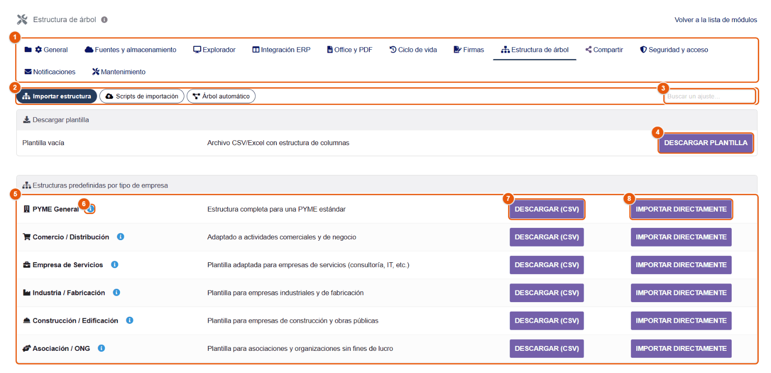Viewport: 771px width, 373px height.
Task: Open the Firmas tab
Action: click(x=469, y=50)
